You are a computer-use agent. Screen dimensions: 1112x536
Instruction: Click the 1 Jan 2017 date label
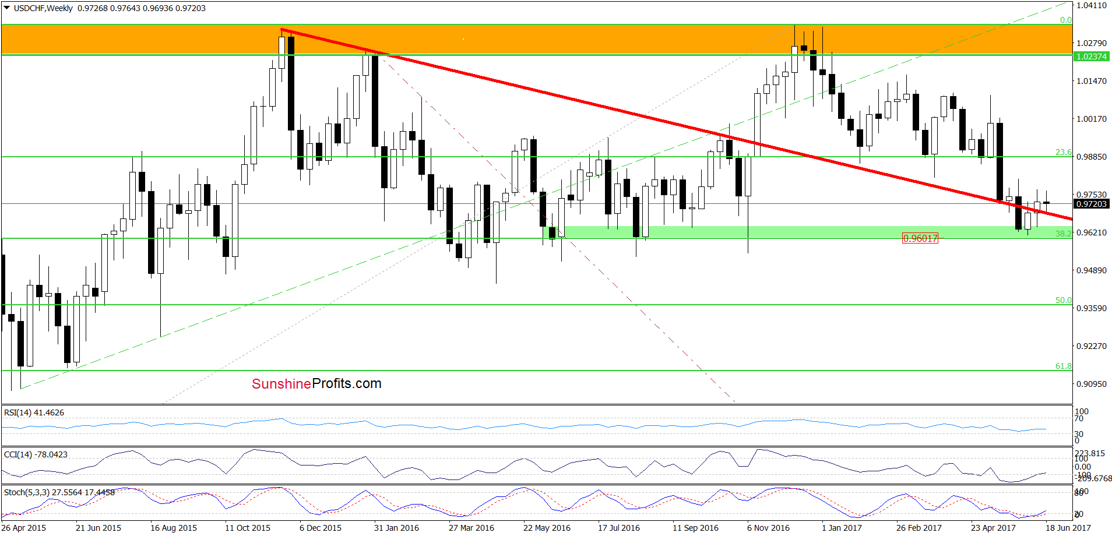click(x=842, y=528)
